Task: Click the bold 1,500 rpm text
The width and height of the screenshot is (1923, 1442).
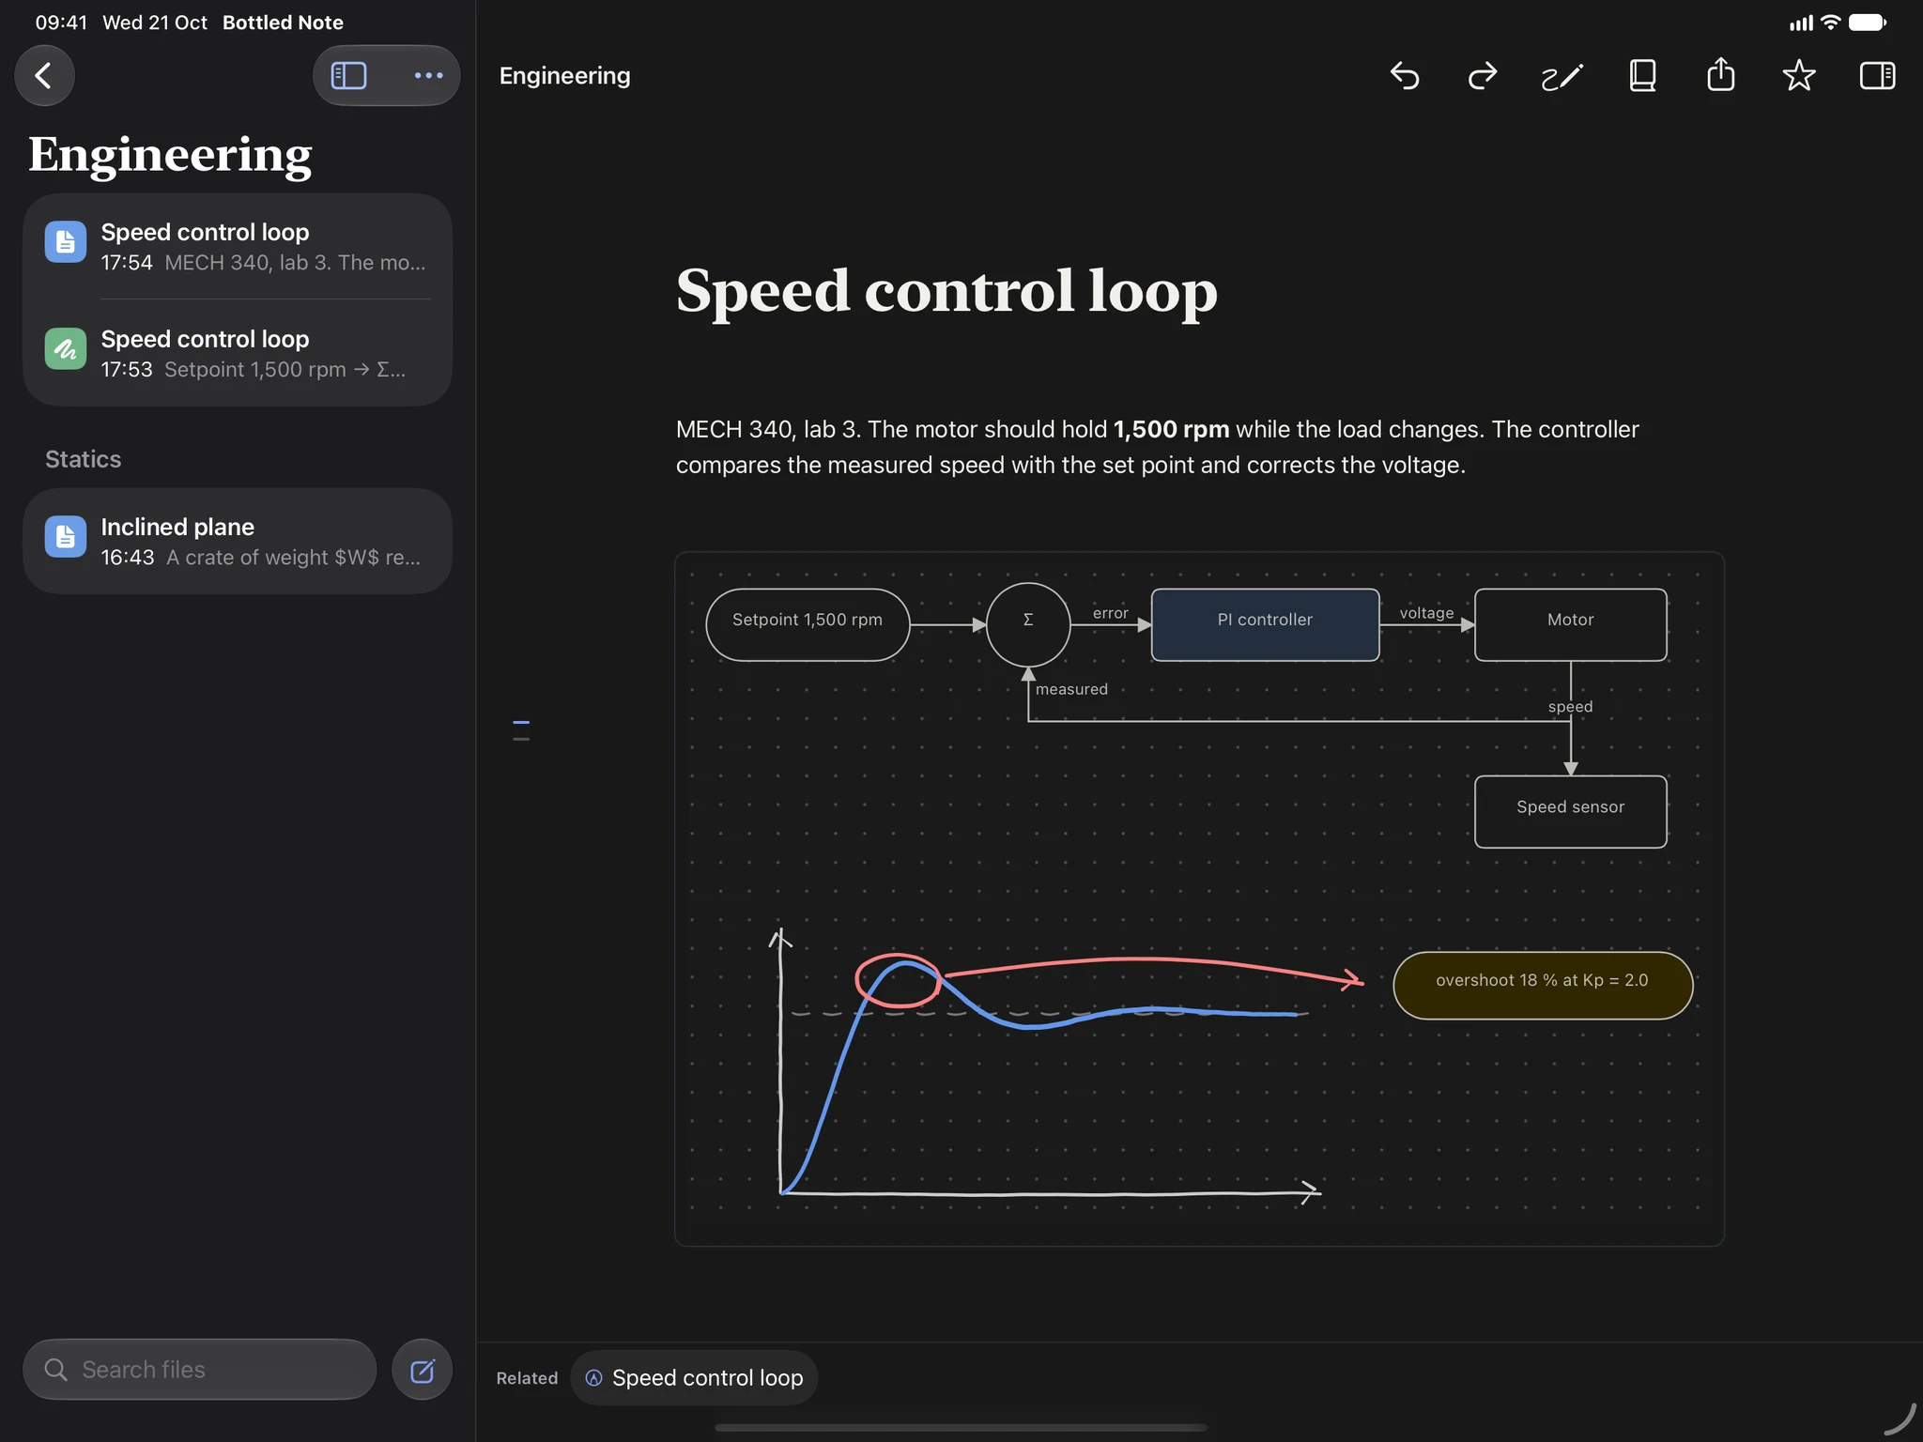Action: click(x=1171, y=429)
